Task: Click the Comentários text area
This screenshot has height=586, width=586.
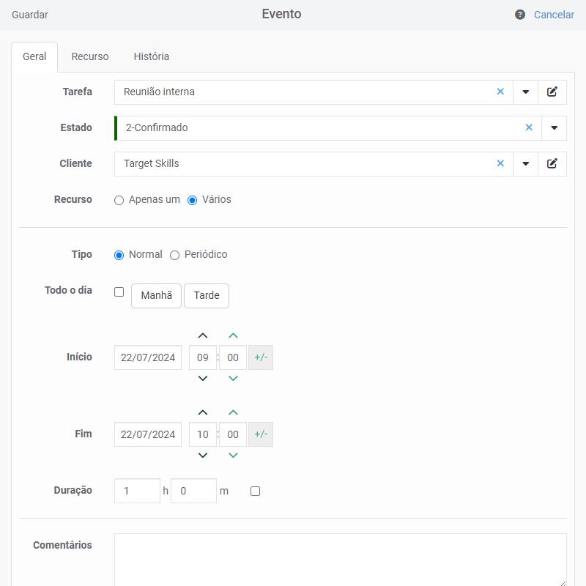Action: pos(340,560)
